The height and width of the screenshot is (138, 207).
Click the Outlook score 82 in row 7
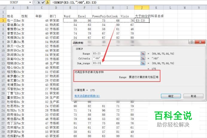[x=113, y=37]
